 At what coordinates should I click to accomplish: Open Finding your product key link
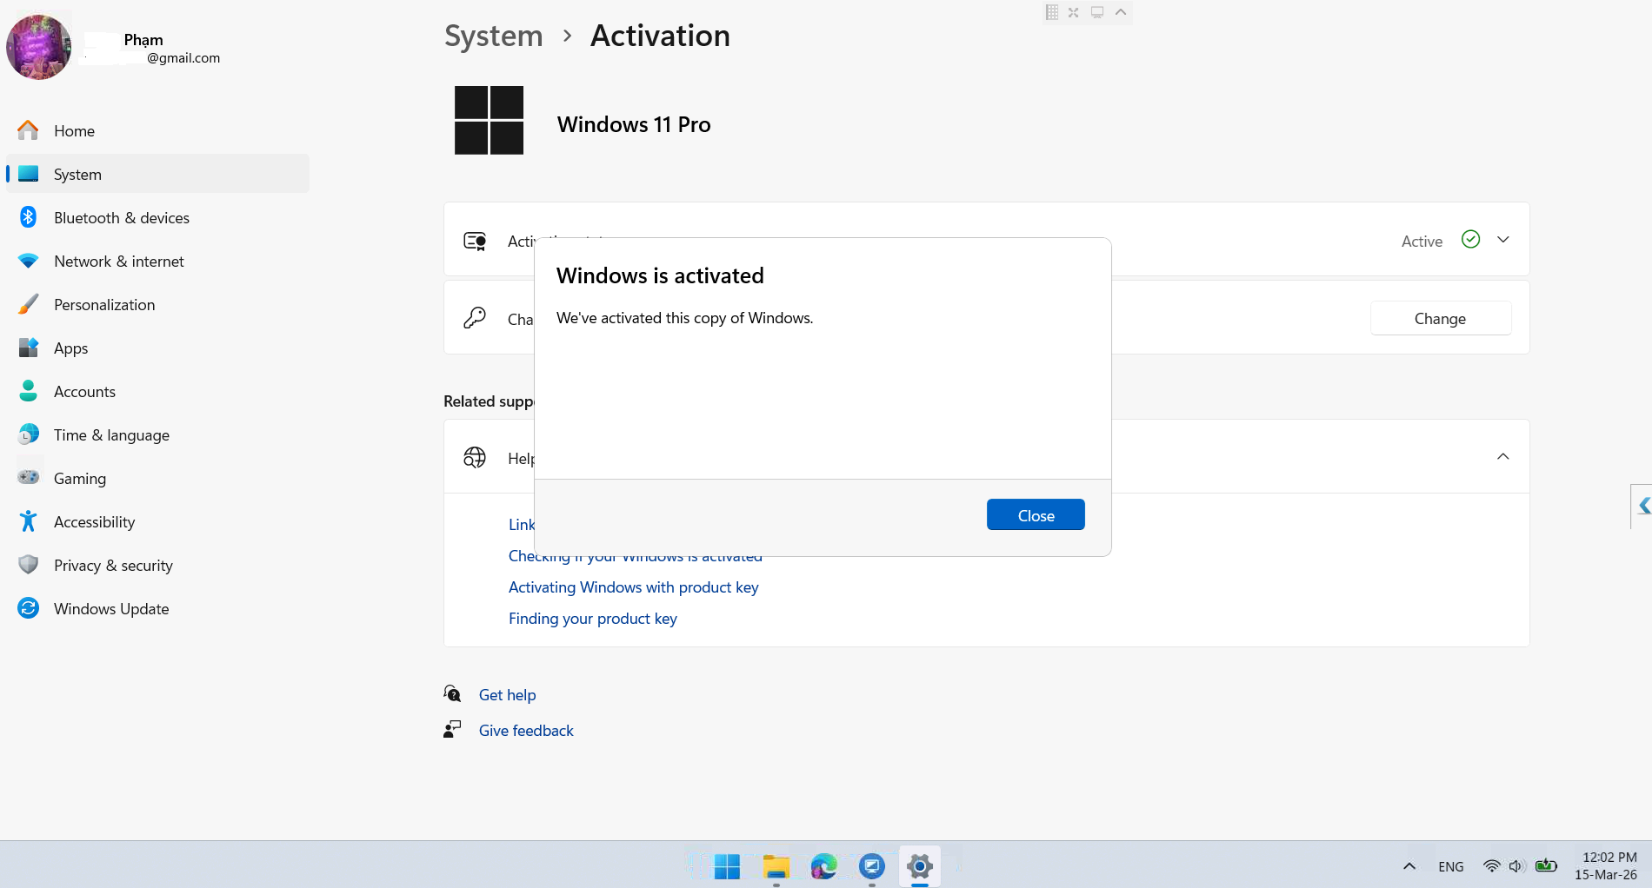pos(593,619)
